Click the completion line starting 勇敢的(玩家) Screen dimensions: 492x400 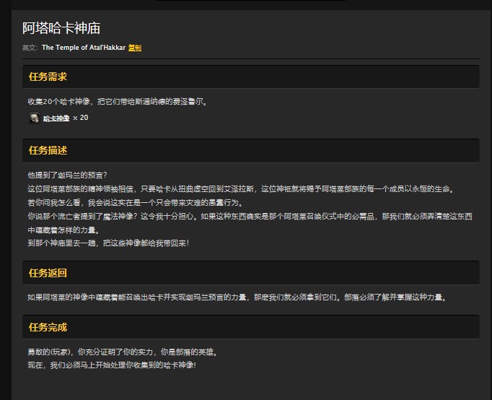pos(122,352)
